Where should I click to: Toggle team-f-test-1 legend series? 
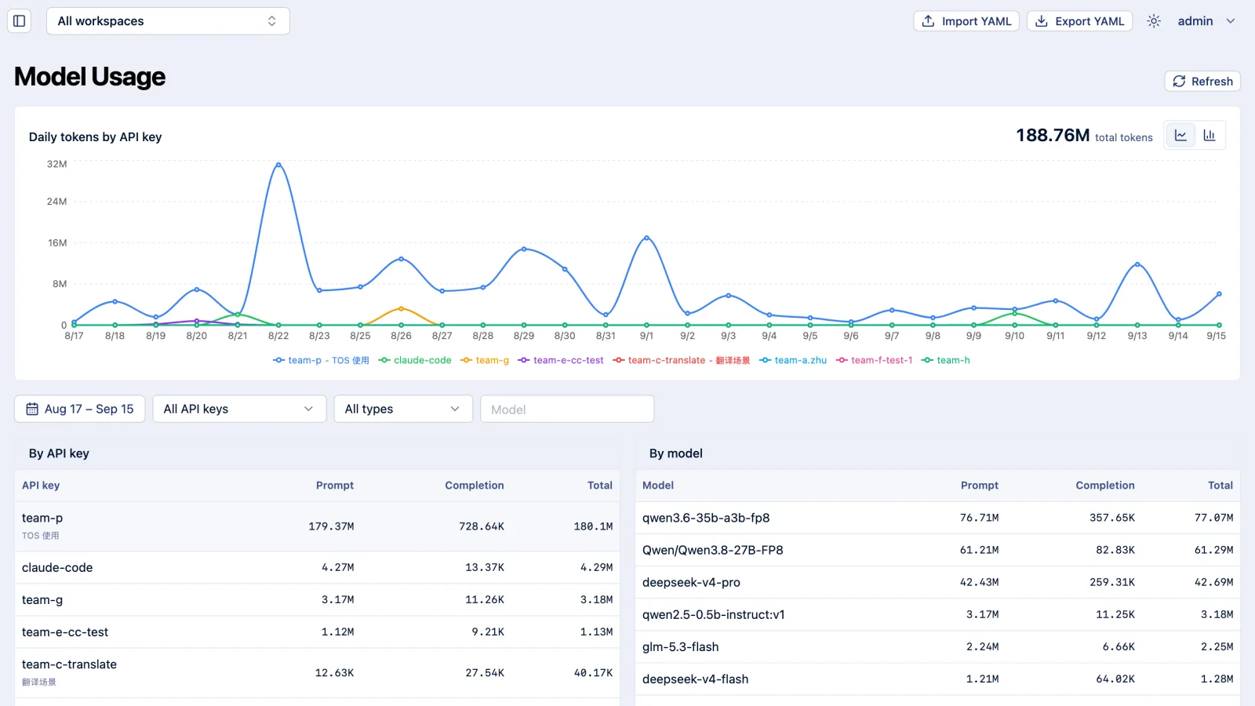coord(875,360)
